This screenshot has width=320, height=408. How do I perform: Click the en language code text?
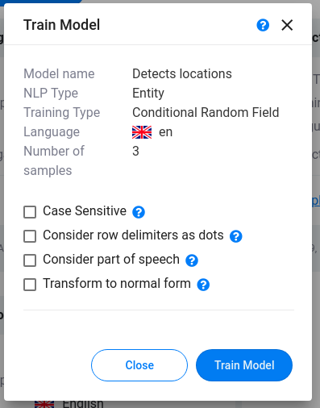pyautogui.click(x=166, y=132)
